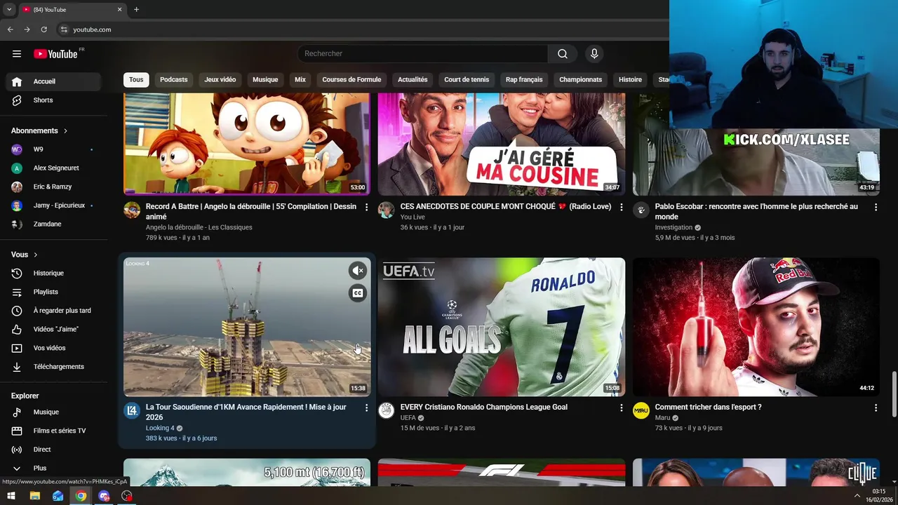Select the Podcasts filter chip

tap(173, 80)
